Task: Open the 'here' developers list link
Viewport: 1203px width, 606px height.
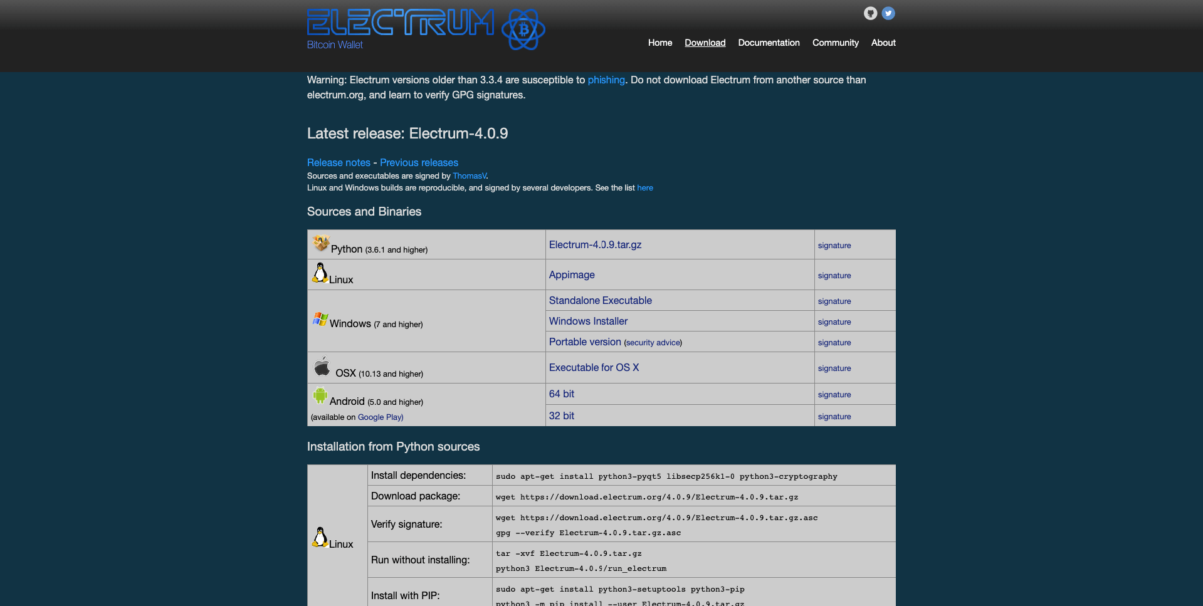Action: pyautogui.click(x=645, y=188)
